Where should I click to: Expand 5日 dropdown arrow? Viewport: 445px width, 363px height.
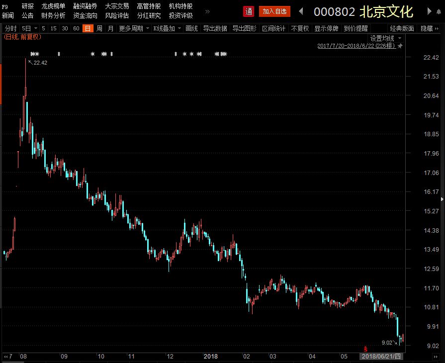coord(36,28)
